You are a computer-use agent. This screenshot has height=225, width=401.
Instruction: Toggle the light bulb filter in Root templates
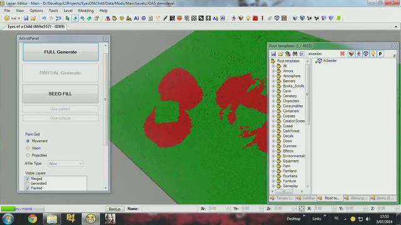coord(373,54)
